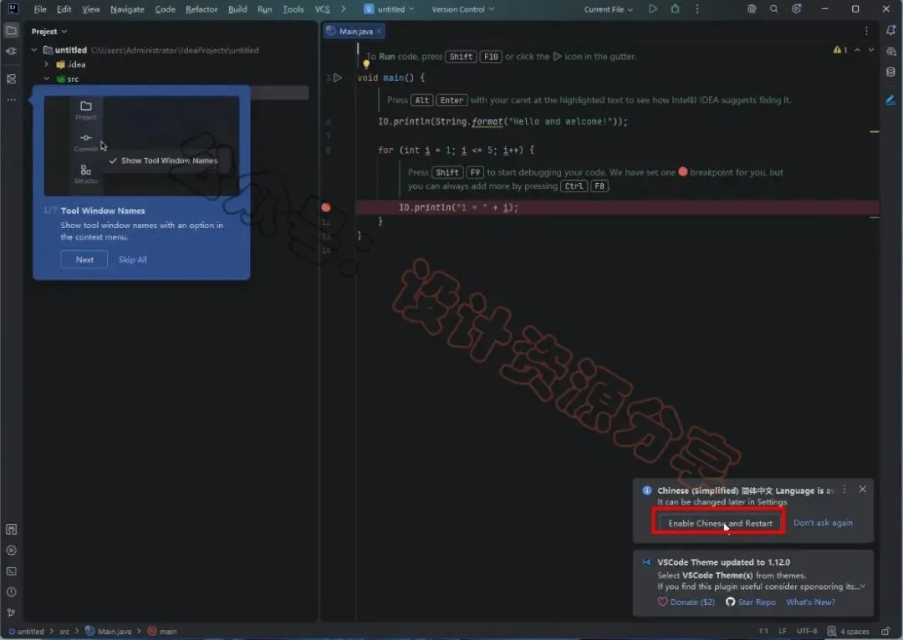Open Search Everywhere magnifier icon
The width and height of the screenshot is (903, 640).
pos(774,9)
